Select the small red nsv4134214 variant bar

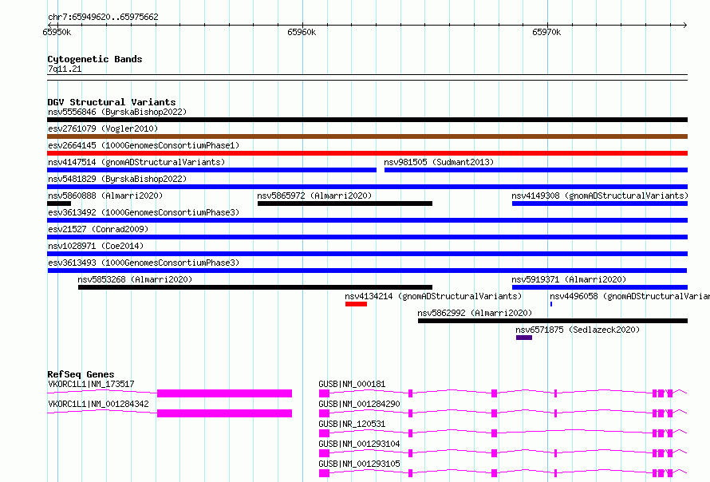tap(356, 304)
